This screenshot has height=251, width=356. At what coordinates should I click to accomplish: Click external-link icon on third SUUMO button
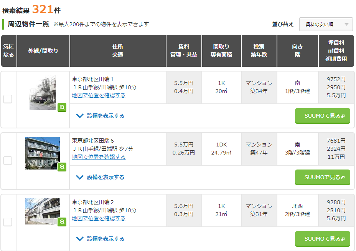[343, 239]
